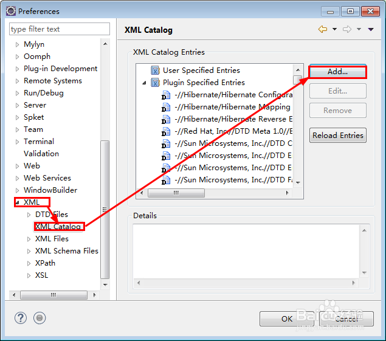
Task: Click the Details scroll right arrow
Action: point(354,283)
